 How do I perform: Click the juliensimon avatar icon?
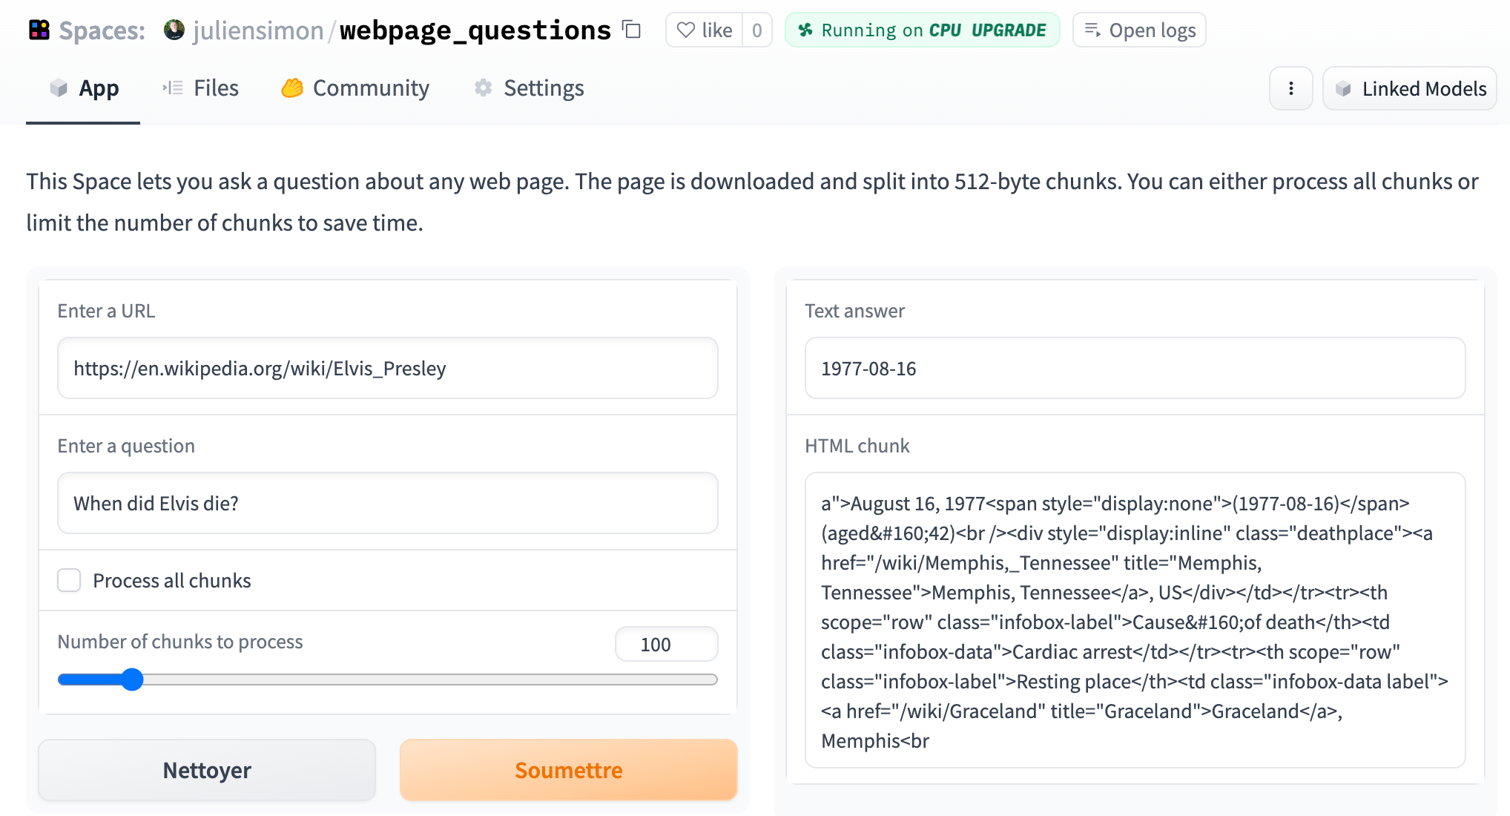click(174, 30)
